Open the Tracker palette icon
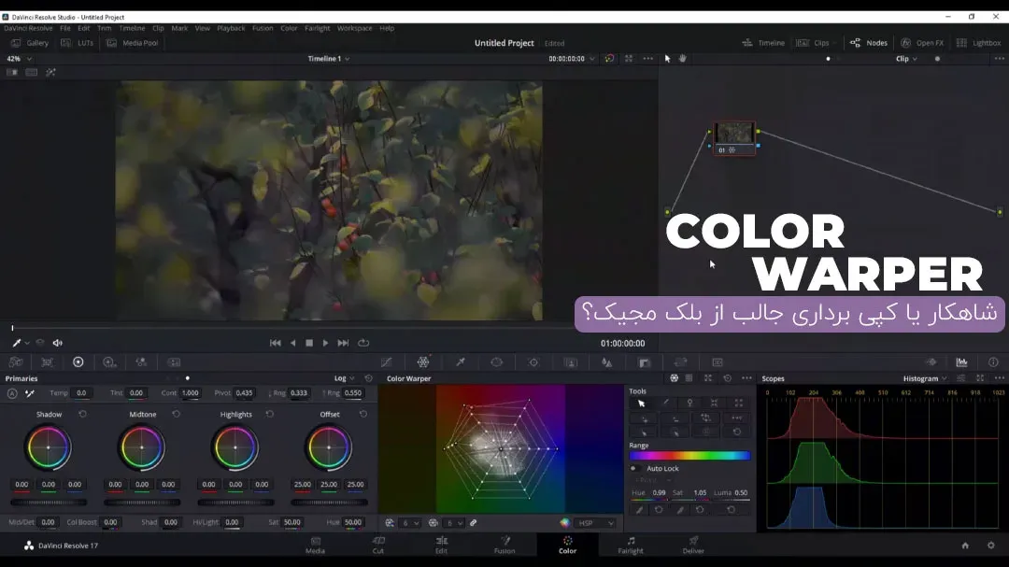 [x=533, y=362]
